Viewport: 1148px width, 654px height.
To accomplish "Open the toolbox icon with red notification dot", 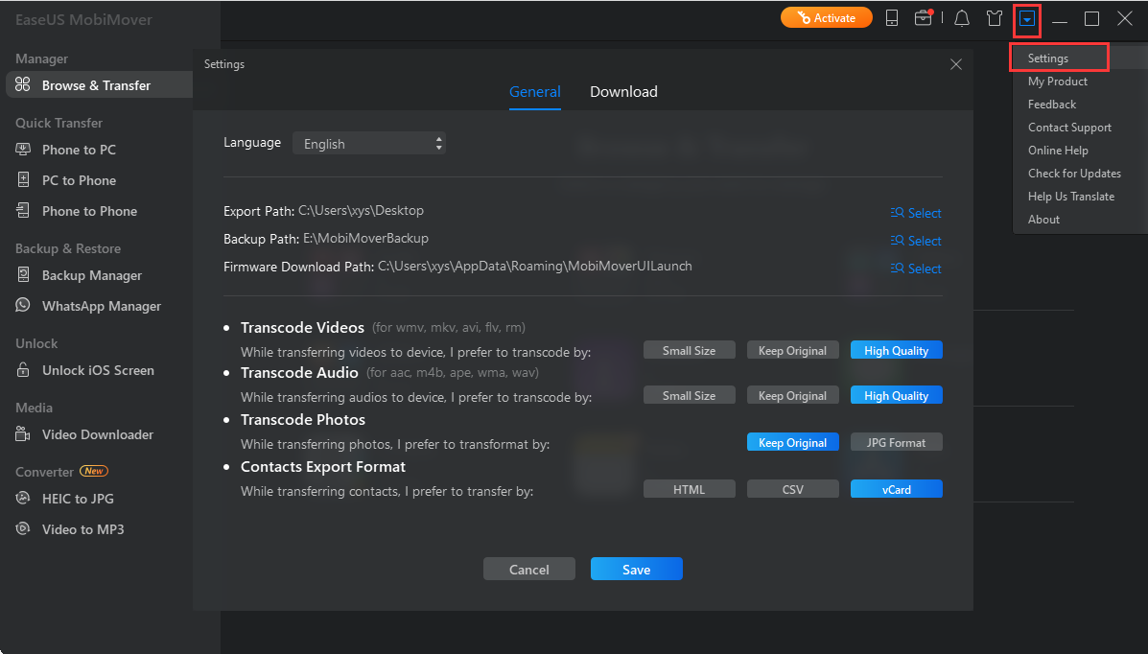I will click(x=923, y=18).
